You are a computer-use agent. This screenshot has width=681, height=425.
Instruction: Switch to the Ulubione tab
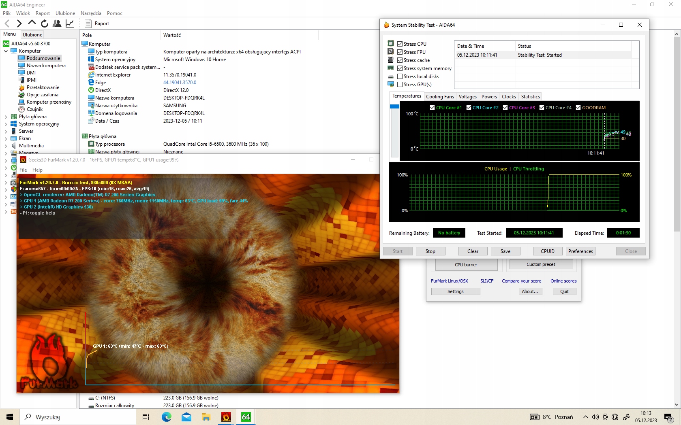tap(32, 35)
